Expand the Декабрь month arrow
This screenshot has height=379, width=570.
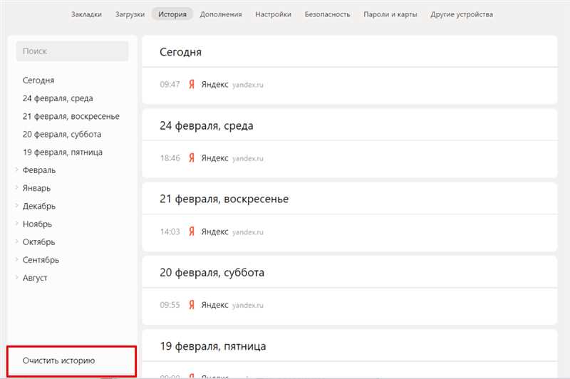tap(16, 205)
